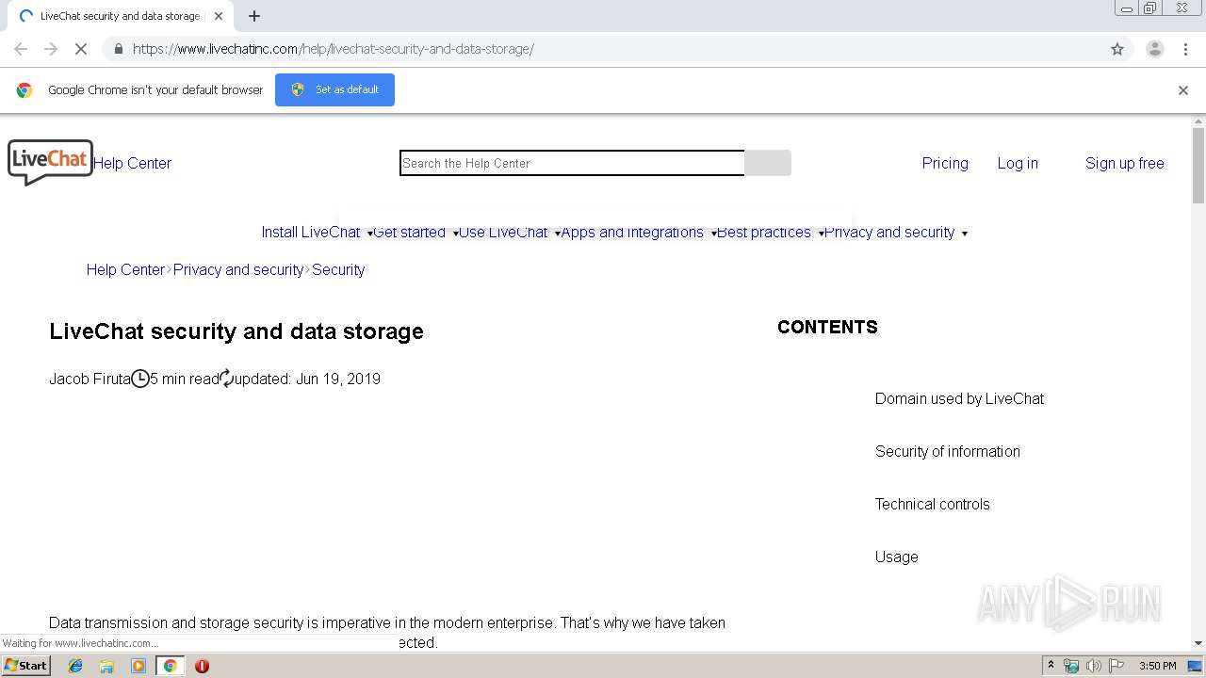Bookmark this page with star icon
Viewport: 1206px width, 678px height.
click(x=1117, y=49)
